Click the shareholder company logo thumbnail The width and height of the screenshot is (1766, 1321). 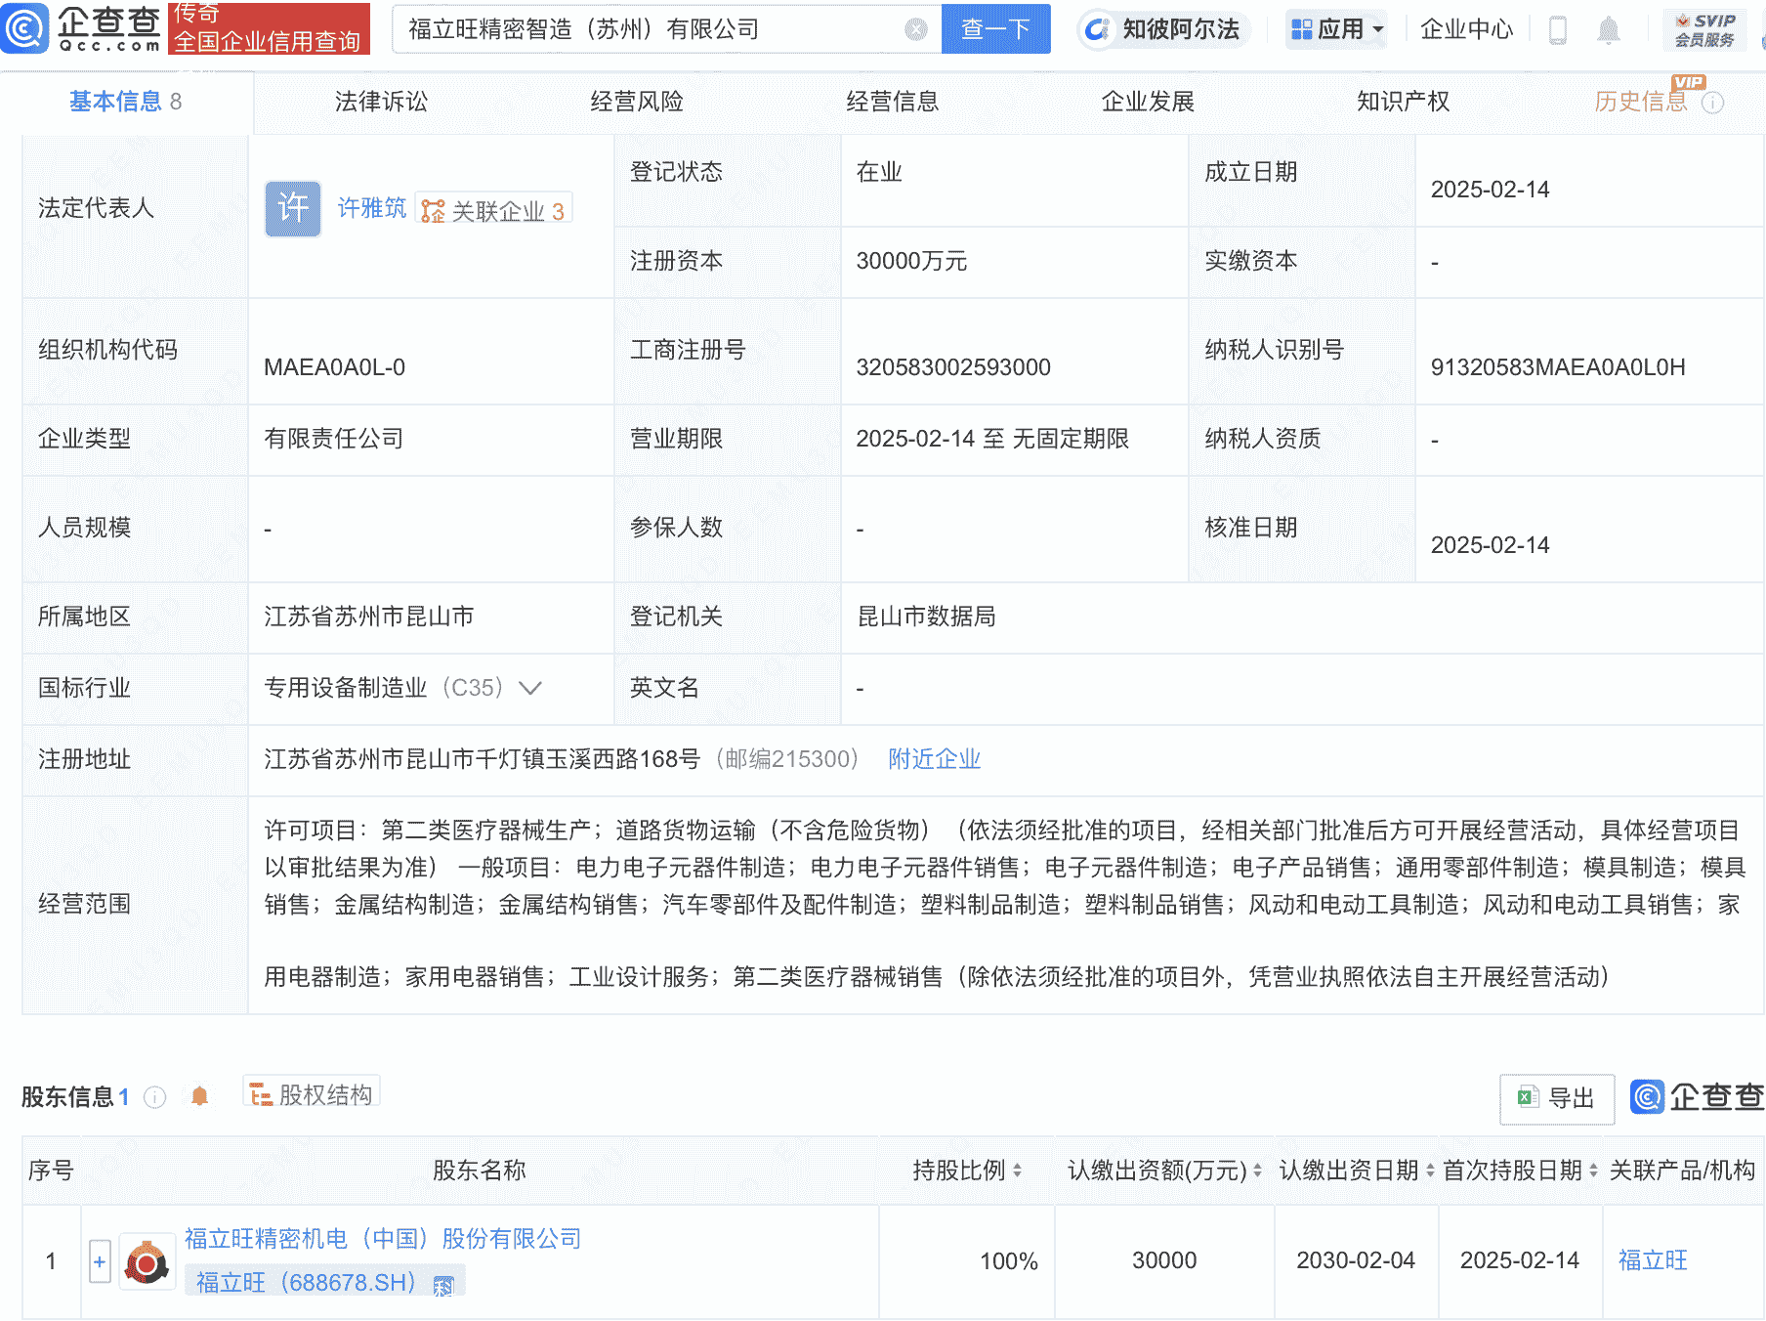pyautogui.click(x=147, y=1261)
